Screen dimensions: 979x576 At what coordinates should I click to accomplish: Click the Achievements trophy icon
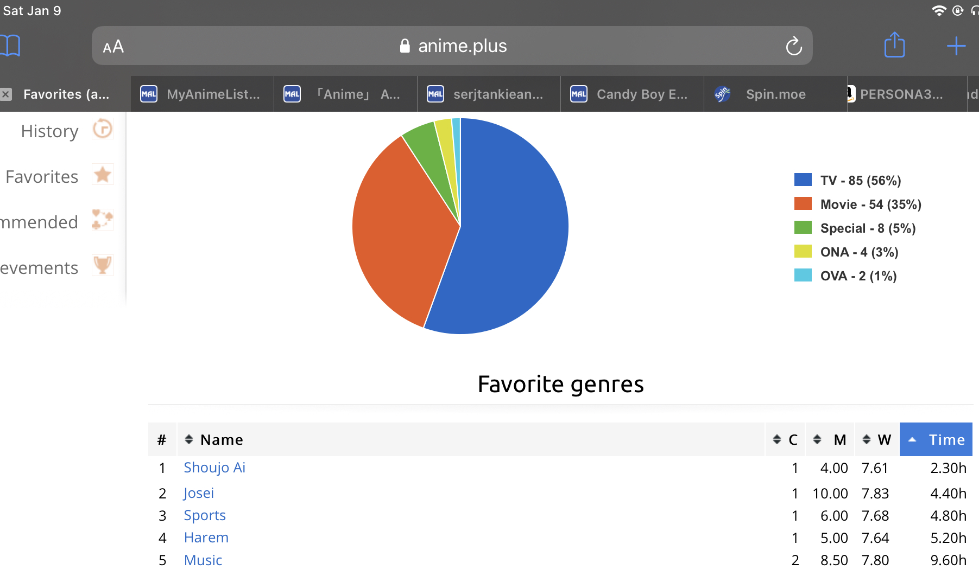pyautogui.click(x=102, y=265)
